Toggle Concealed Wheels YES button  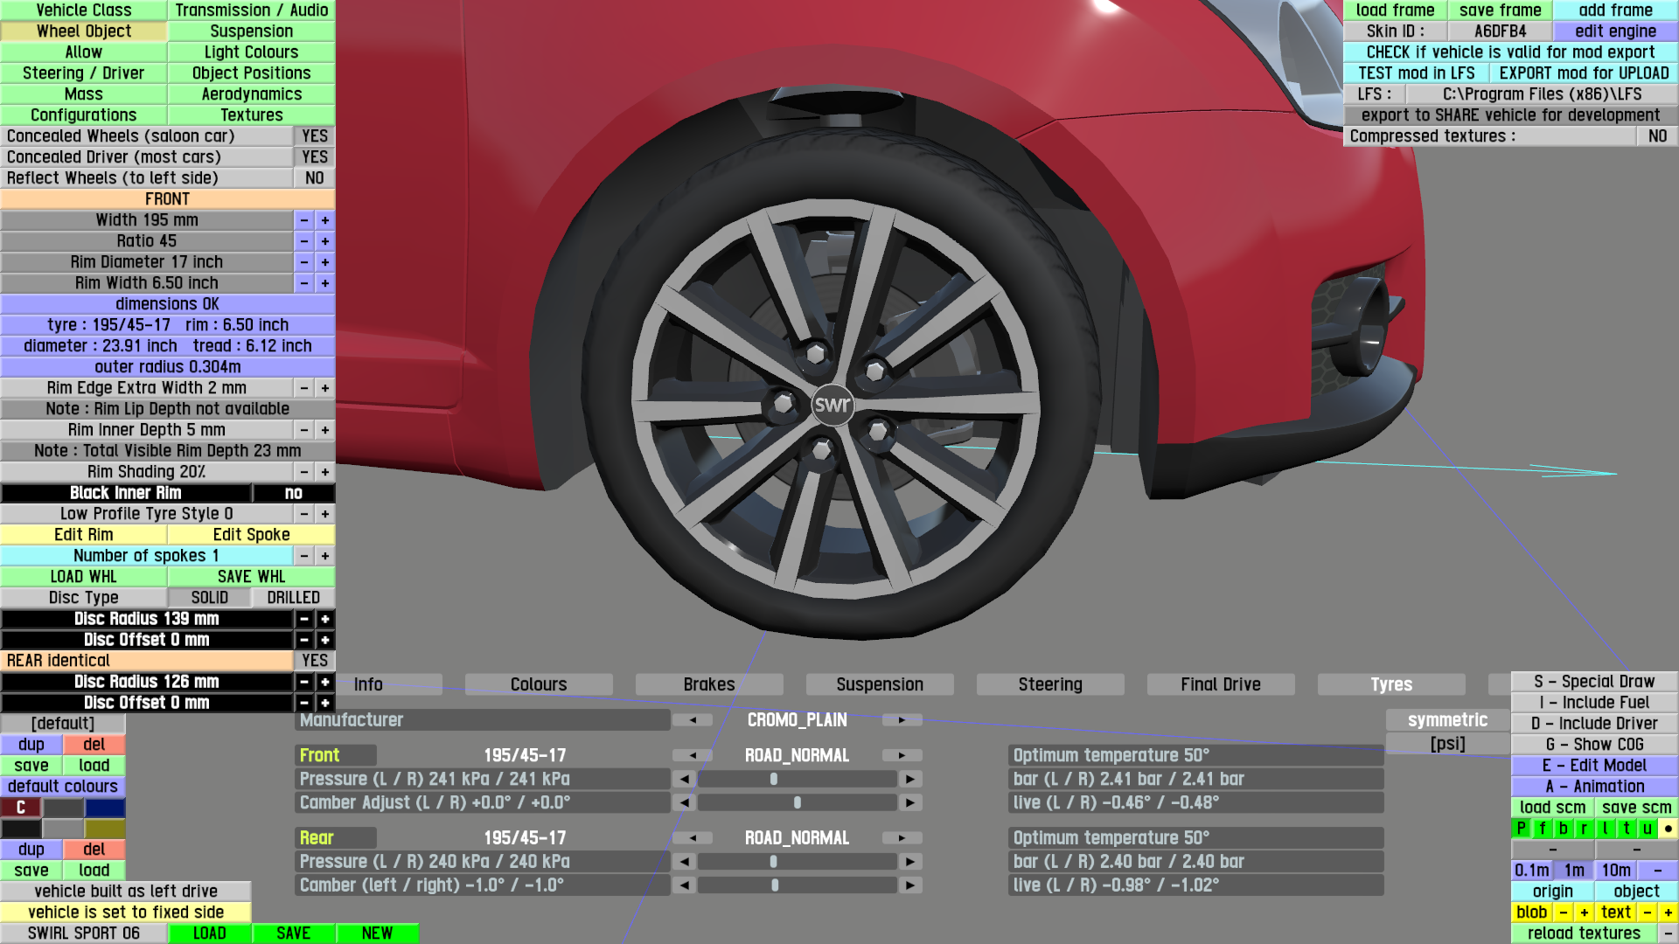(314, 136)
